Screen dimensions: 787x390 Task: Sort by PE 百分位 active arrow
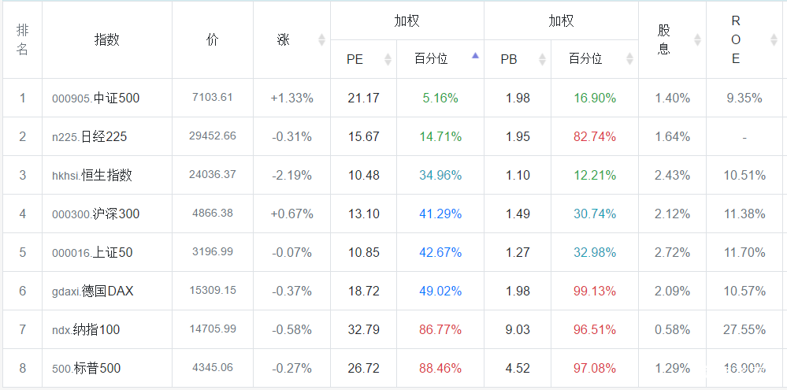coord(475,56)
